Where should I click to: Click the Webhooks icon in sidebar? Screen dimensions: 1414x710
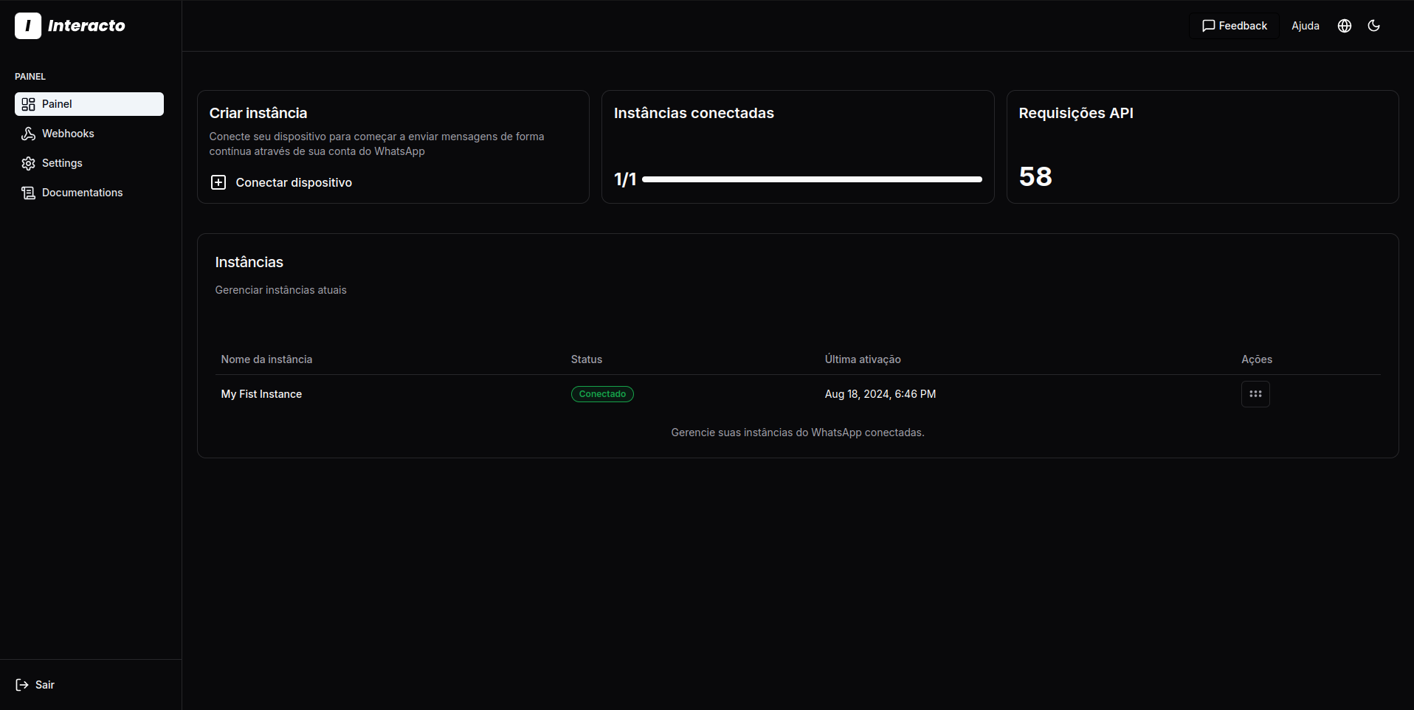coord(28,134)
